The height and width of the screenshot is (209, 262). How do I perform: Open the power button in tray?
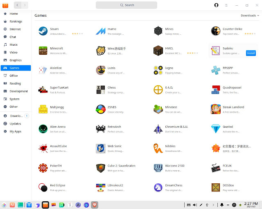pyautogui.click(x=234, y=205)
